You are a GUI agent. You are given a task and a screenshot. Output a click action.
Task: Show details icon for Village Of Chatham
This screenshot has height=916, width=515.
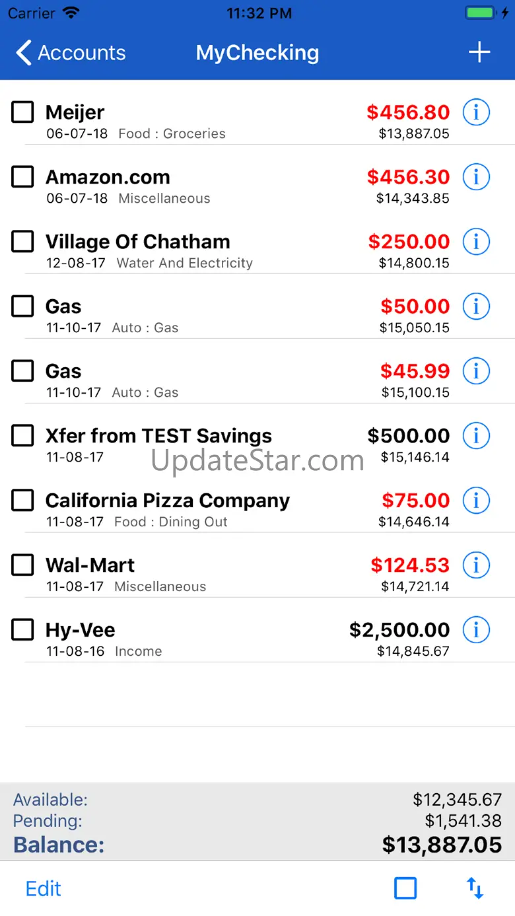[x=476, y=242]
